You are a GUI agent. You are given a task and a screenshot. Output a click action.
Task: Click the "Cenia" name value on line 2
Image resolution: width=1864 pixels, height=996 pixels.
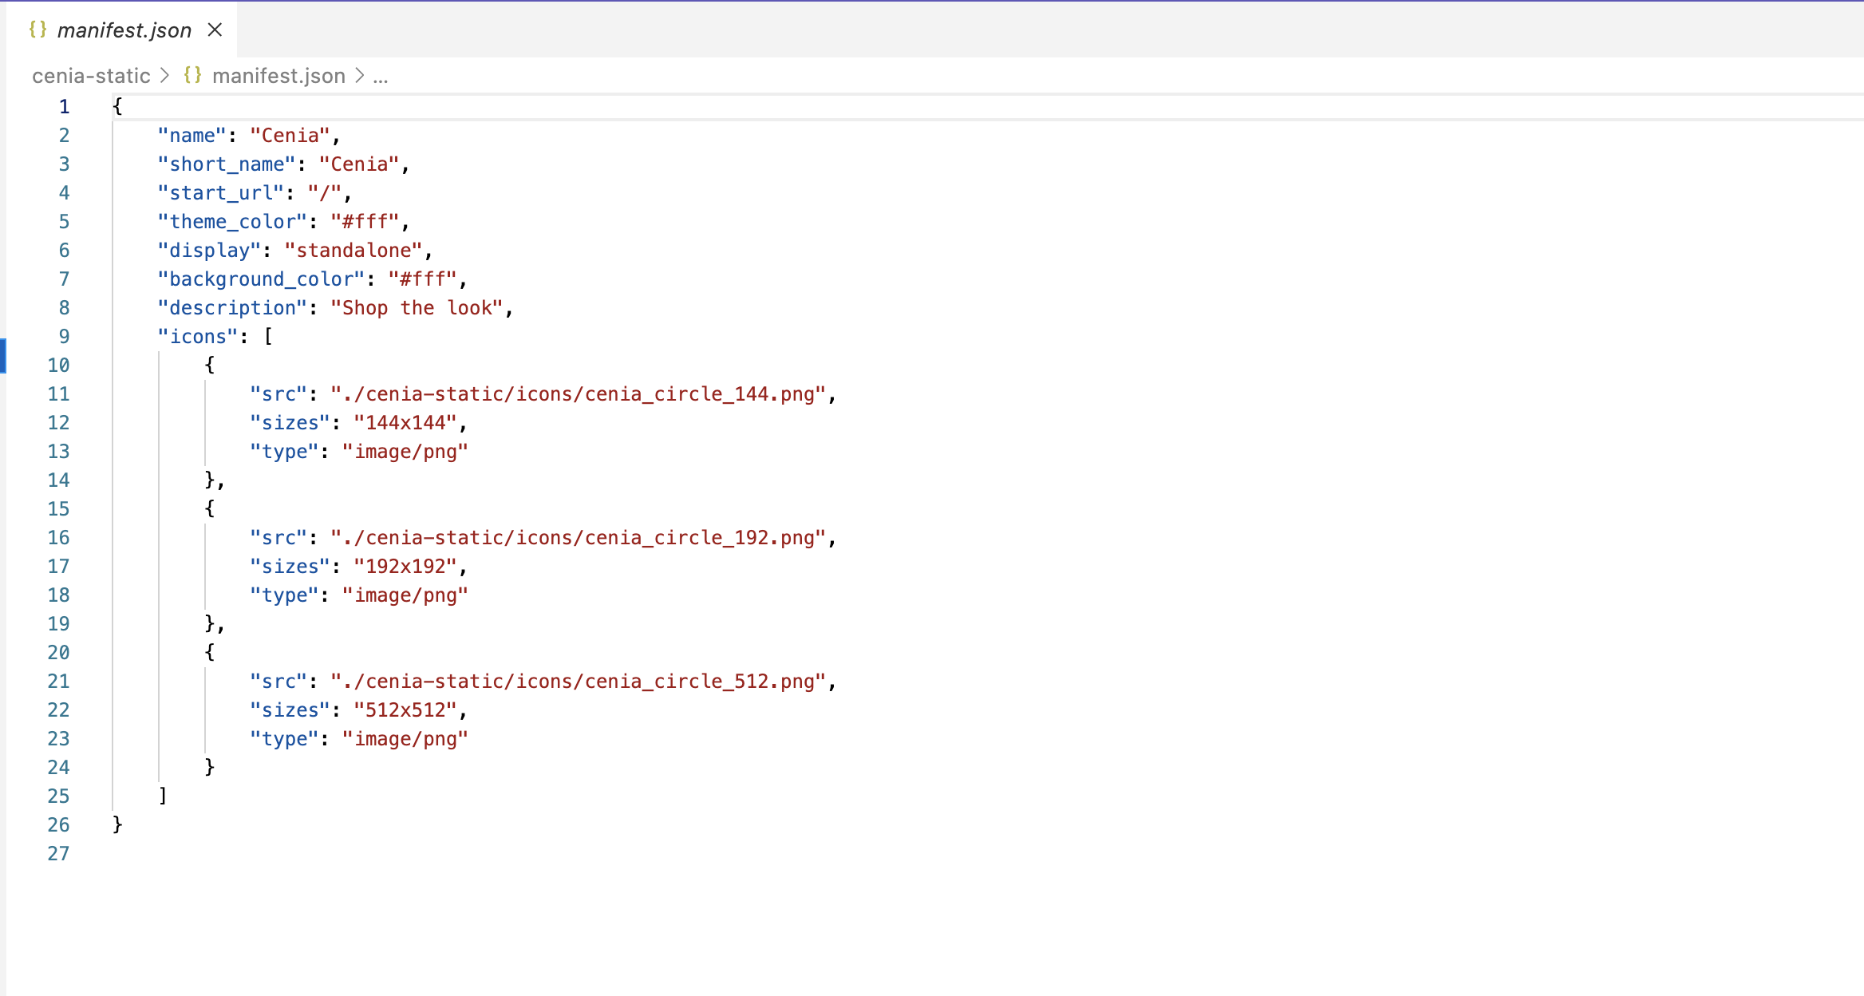tap(290, 136)
